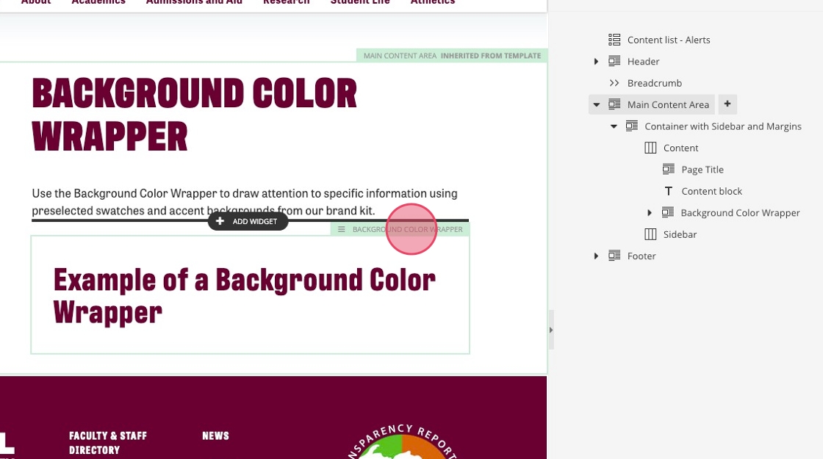823x459 pixels.
Task: Select Footer tree item
Action: (641, 256)
